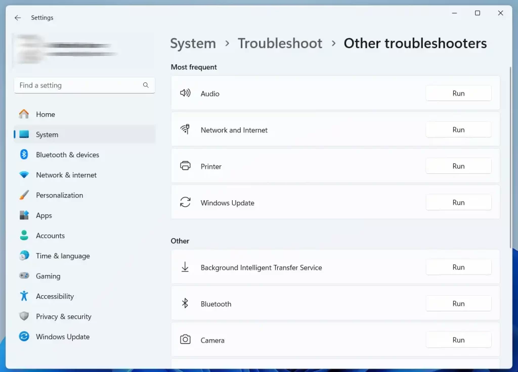Click the Windows Update refresh arrows icon
This screenshot has width=518, height=372.
coord(185,202)
